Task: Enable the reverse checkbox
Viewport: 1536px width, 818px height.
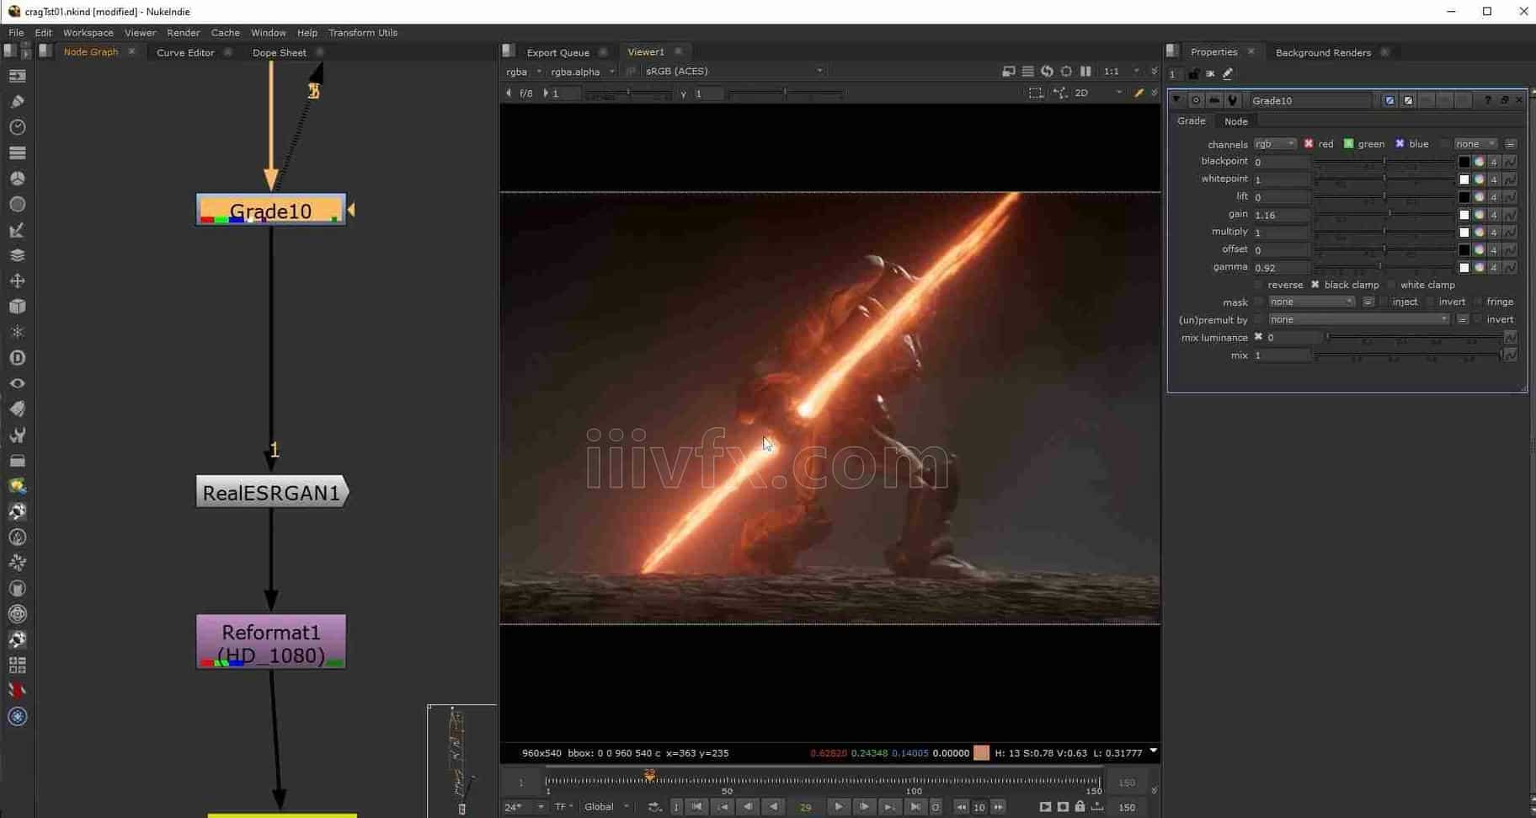Action: tap(1259, 285)
